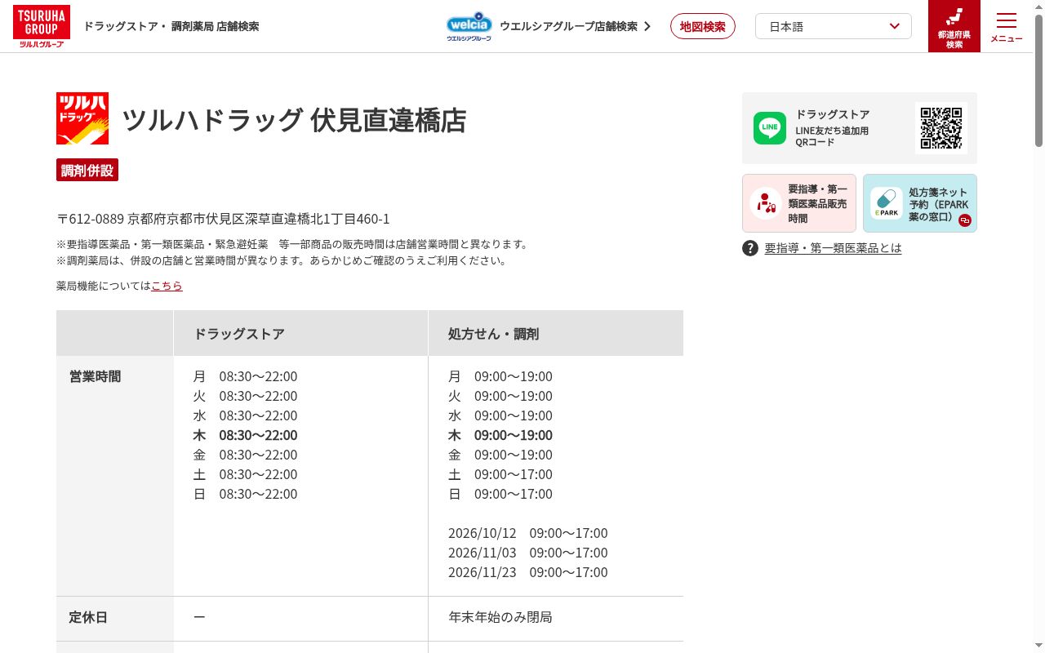The image size is (1045, 653).
Task: Click the question mark help icon
Action: coord(750,248)
